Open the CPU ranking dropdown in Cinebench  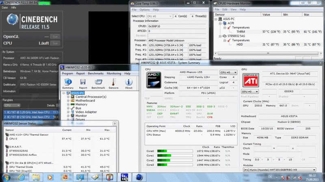click(x=12, y=106)
